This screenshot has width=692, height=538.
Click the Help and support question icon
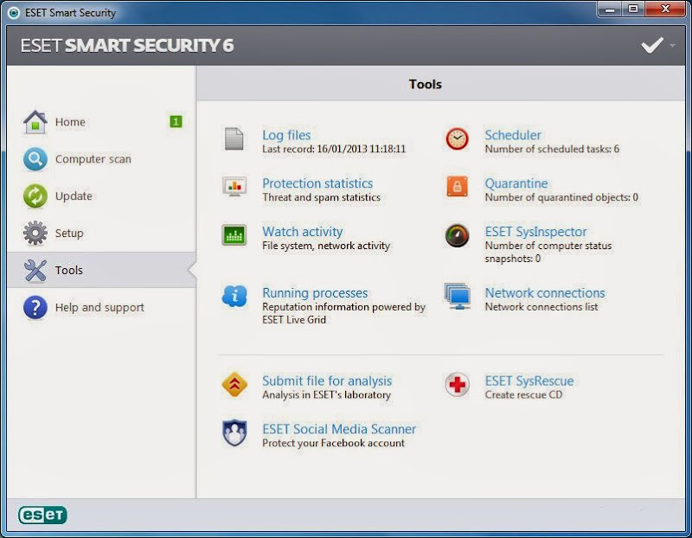(x=35, y=307)
